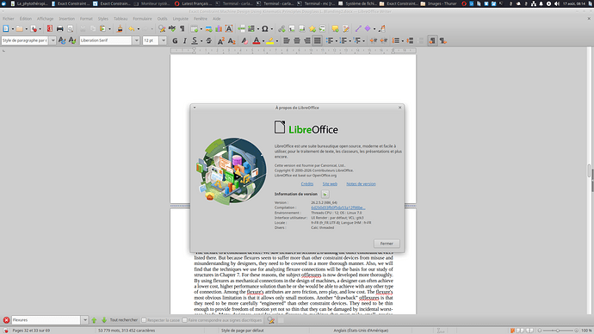Expand the 12 pt font size dropdown

(164, 40)
